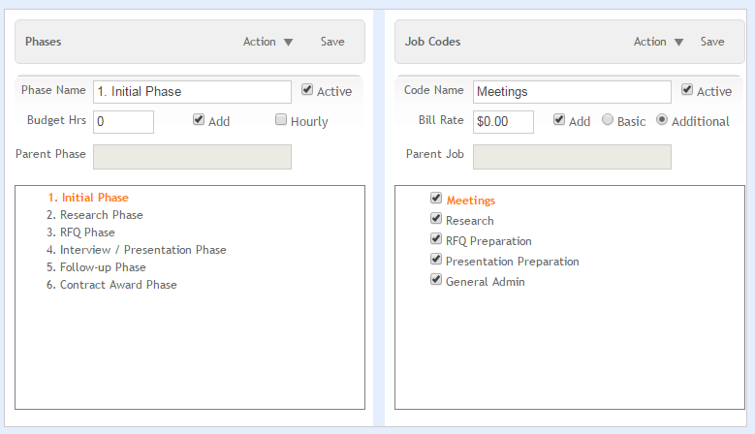
Task: Select the Basic radio button
Action: (608, 119)
